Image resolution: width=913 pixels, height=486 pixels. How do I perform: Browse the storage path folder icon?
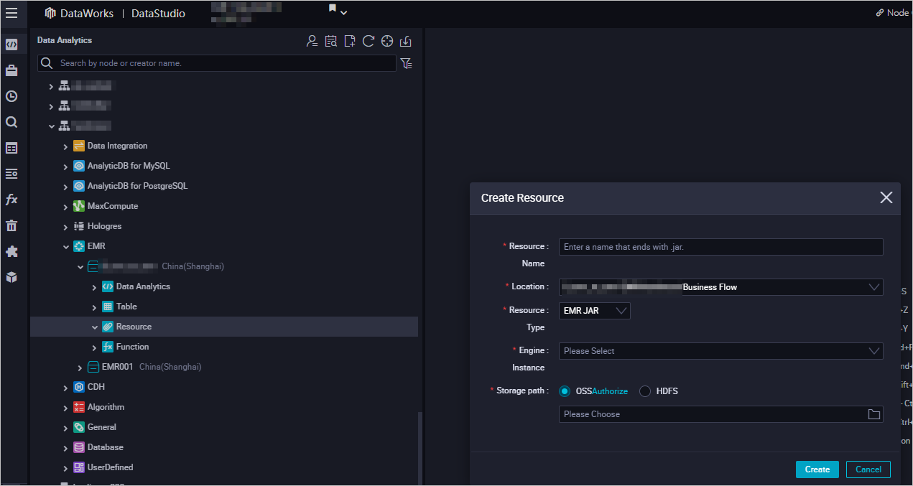874,414
